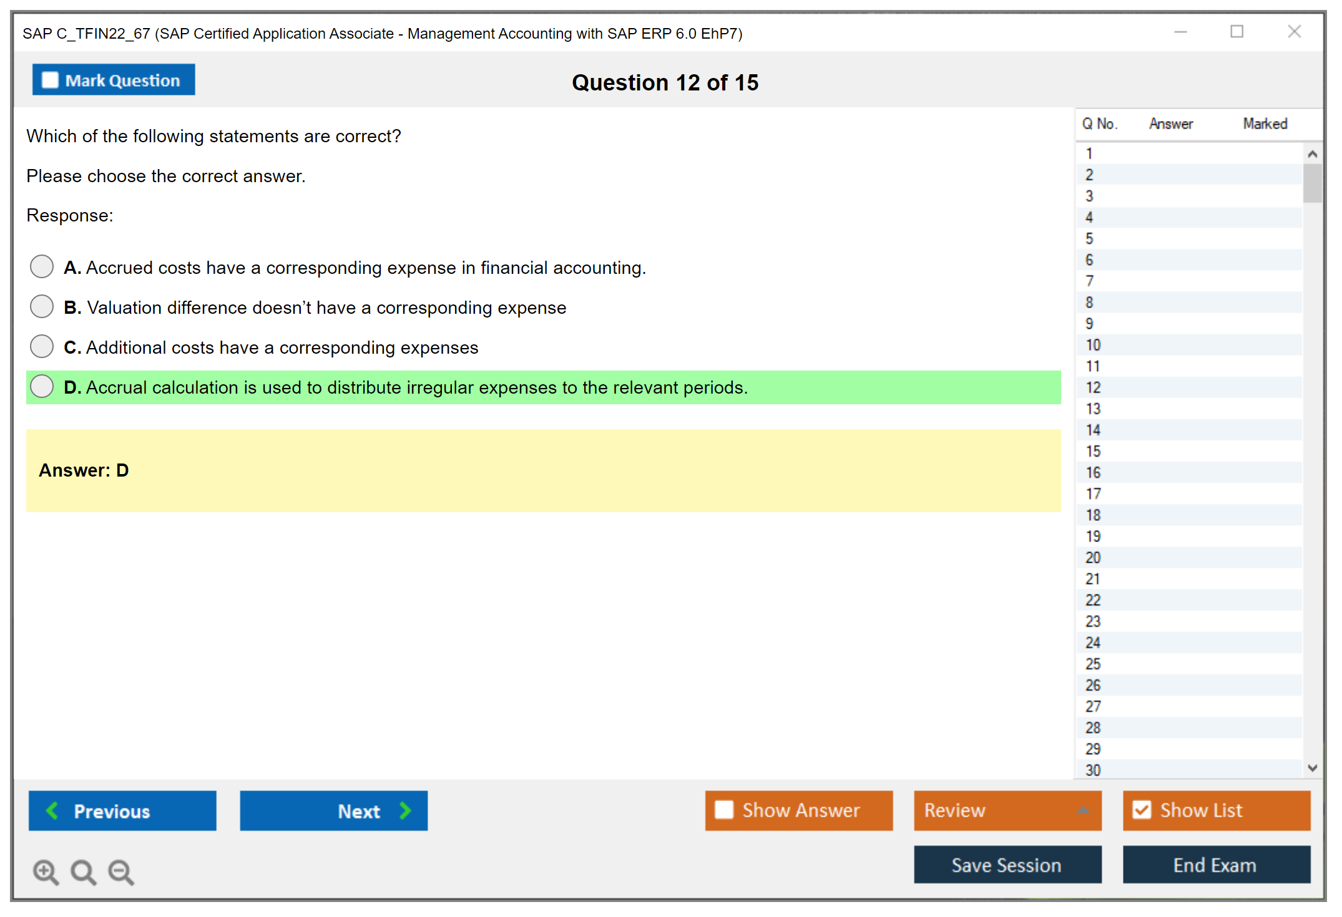Screen dimensions: 1342x917
Task: Uncheck the Show List checkbox
Action: coord(1142,810)
